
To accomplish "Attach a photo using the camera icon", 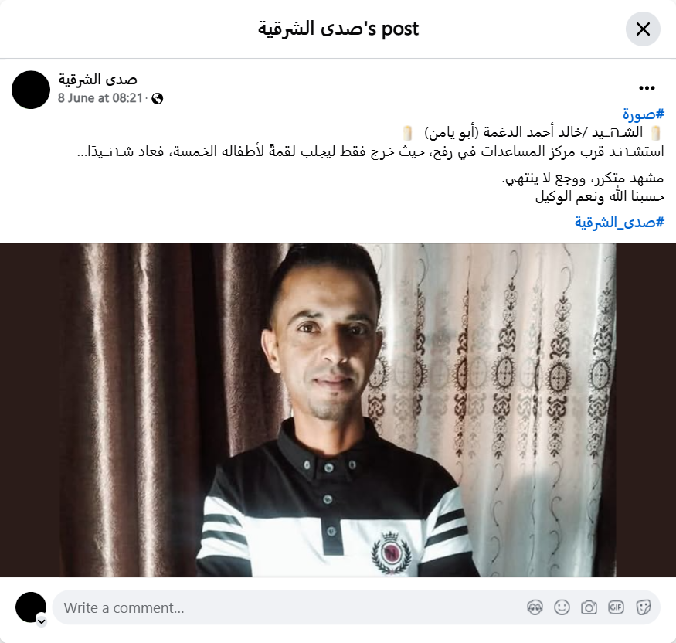I will [x=589, y=607].
